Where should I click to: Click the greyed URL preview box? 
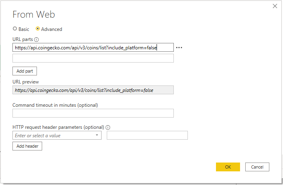(93, 90)
